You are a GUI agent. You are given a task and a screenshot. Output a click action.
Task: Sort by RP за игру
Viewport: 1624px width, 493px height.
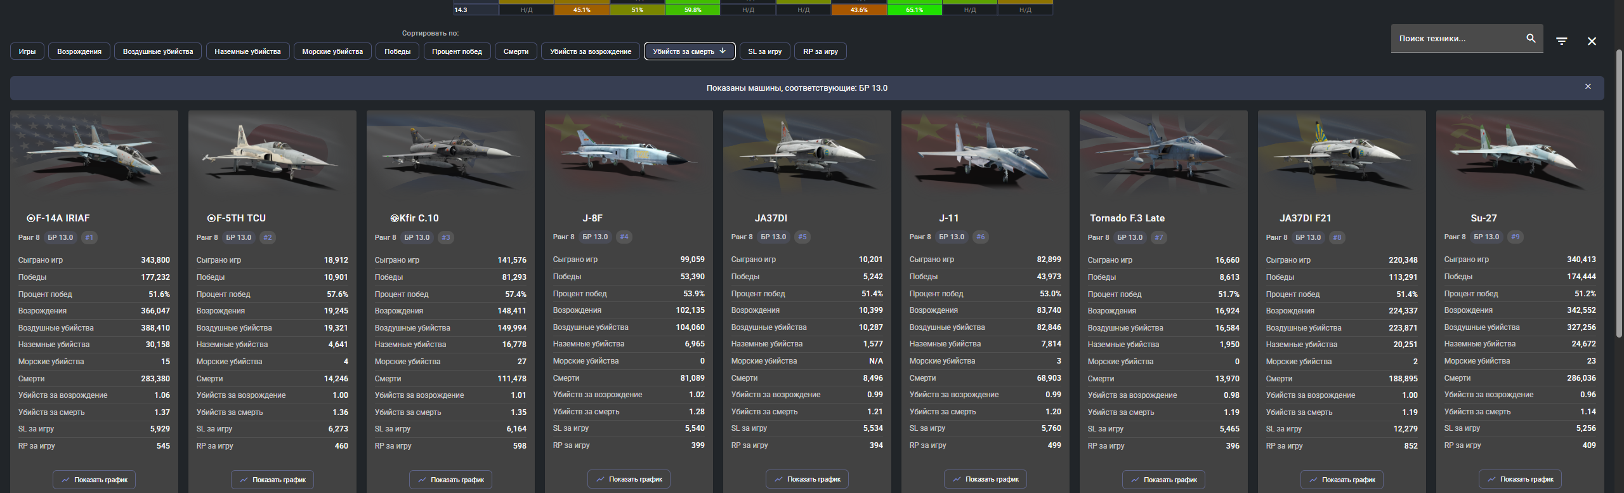coord(821,51)
